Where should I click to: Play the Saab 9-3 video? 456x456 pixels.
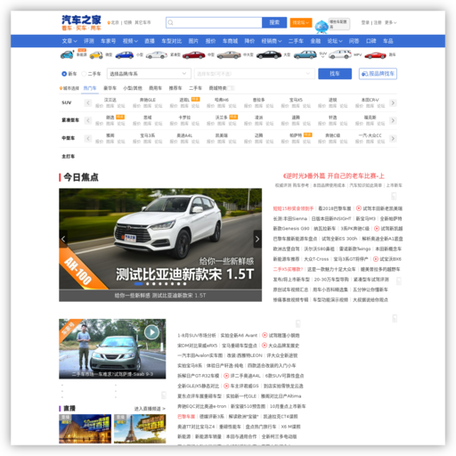coord(151,332)
